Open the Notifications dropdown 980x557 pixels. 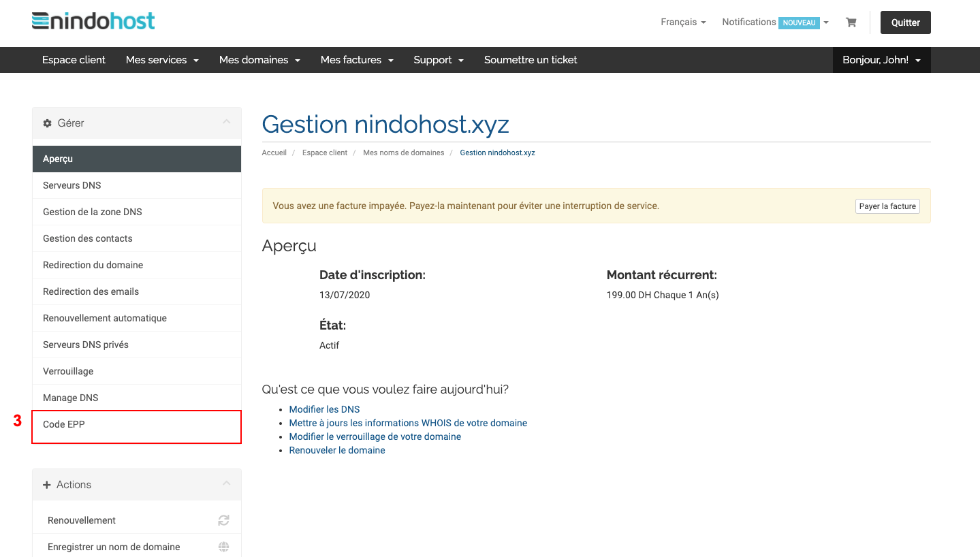(x=775, y=22)
